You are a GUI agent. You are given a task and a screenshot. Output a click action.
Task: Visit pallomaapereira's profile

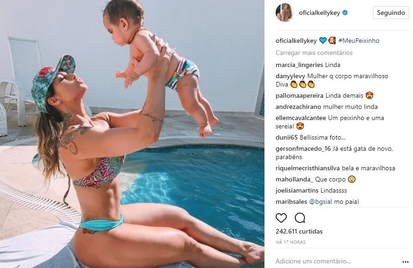(300, 96)
